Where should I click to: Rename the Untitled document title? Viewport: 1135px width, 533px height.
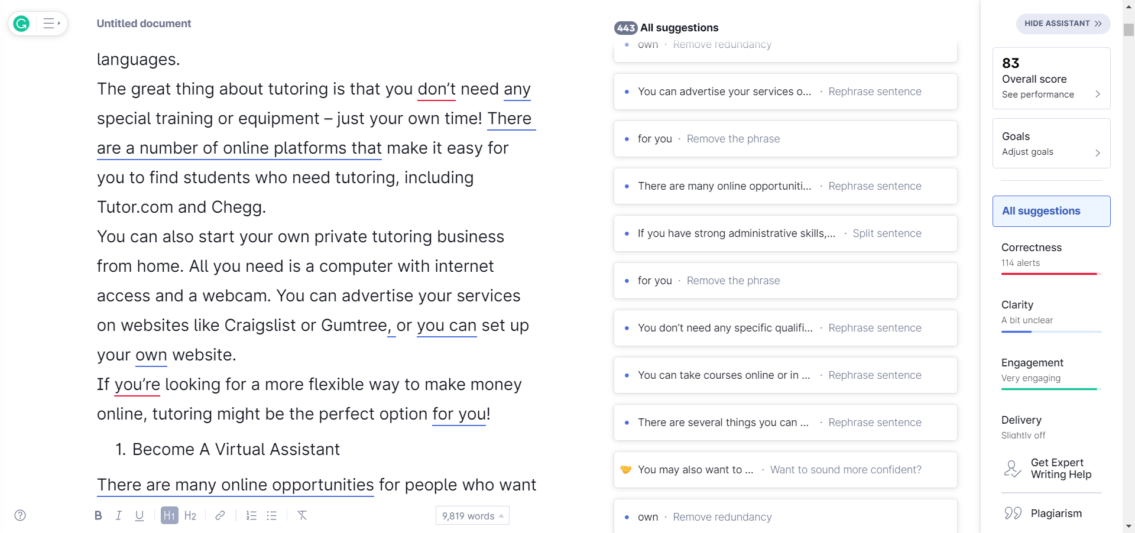click(144, 24)
